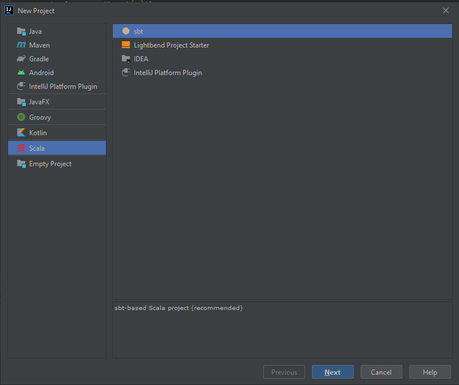Select Empty Project in sidebar
The height and width of the screenshot is (385, 459).
click(x=50, y=164)
